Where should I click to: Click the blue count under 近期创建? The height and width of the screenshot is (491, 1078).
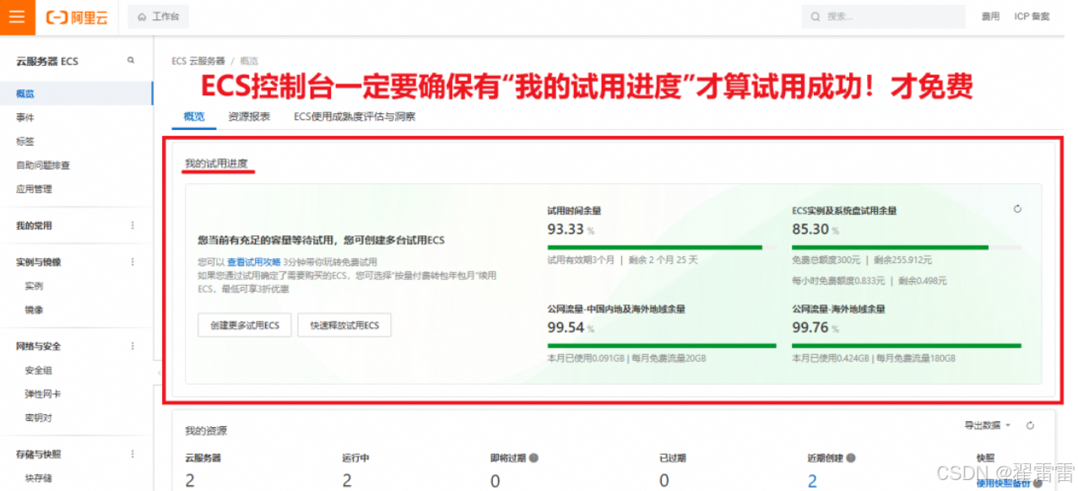pos(813,481)
